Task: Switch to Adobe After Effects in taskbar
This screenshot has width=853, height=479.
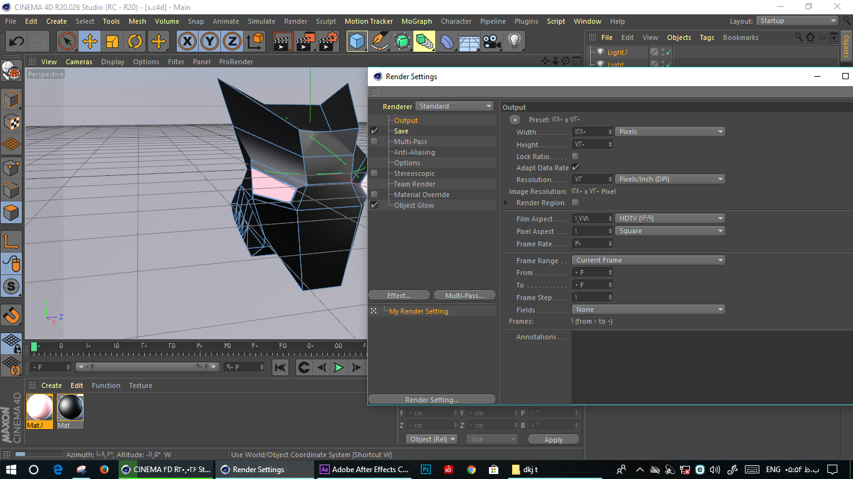Action: click(364, 470)
